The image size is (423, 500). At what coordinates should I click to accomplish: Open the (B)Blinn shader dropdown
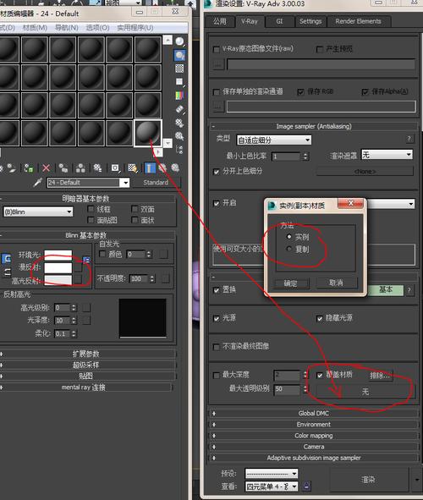pos(38,212)
